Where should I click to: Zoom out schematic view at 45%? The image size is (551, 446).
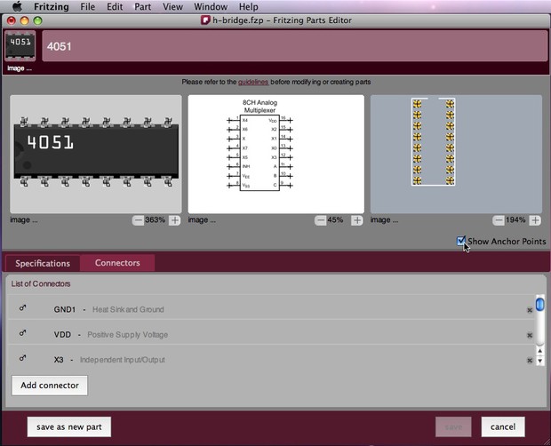(x=321, y=220)
